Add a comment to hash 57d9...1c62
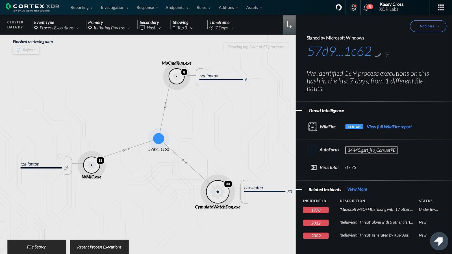This screenshot has width=452, height=254. click(388, 55)
